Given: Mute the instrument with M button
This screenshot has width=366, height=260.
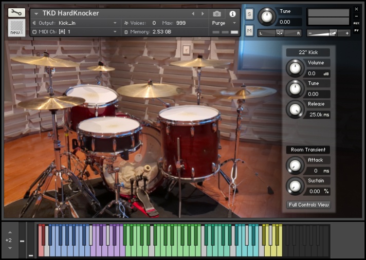Looking at the screenshot, I should 249,31.
